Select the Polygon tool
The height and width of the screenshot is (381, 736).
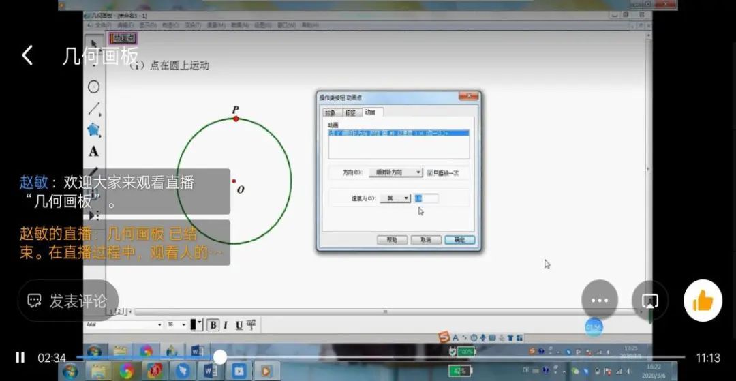click(94, 130)
